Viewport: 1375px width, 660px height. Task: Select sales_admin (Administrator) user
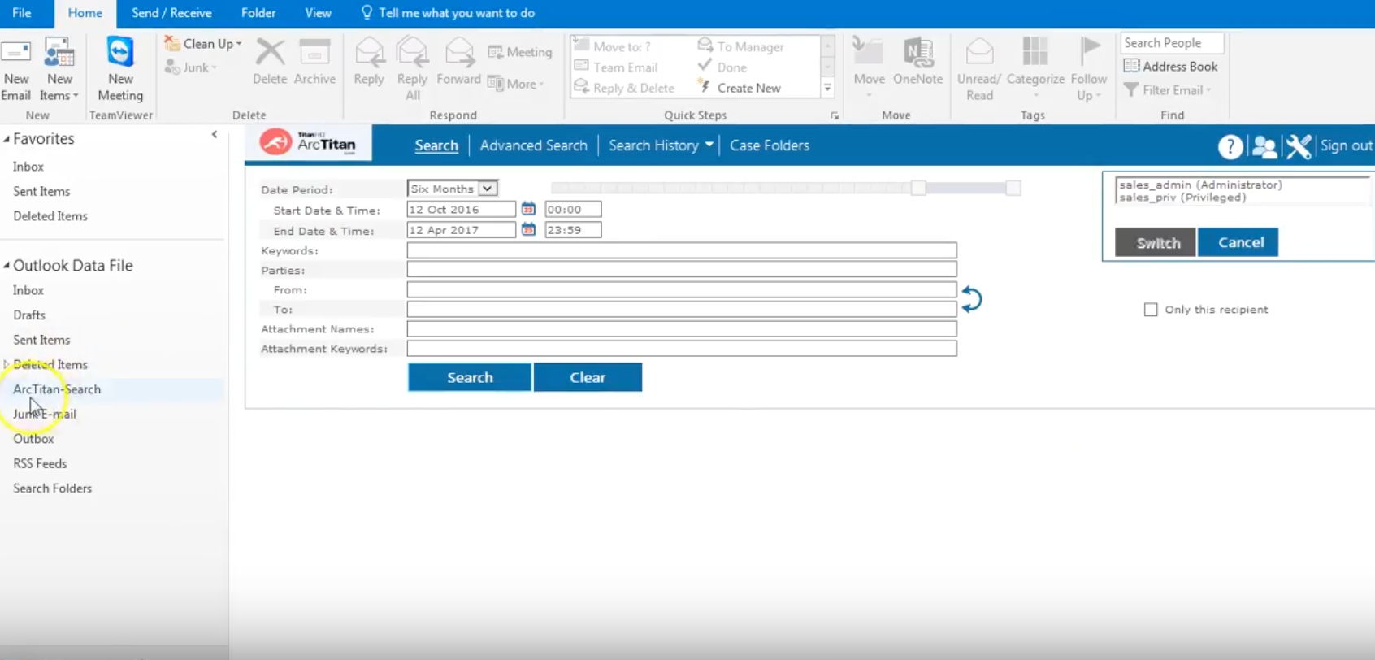[1200, 185]
